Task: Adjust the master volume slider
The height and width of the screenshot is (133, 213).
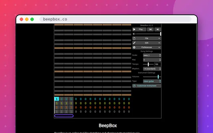Action: (x=148, y=34)
